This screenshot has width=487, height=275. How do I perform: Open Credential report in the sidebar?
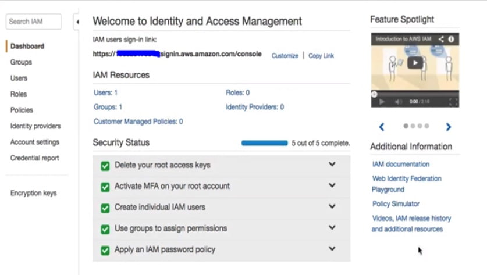click(x=34, y=158)
